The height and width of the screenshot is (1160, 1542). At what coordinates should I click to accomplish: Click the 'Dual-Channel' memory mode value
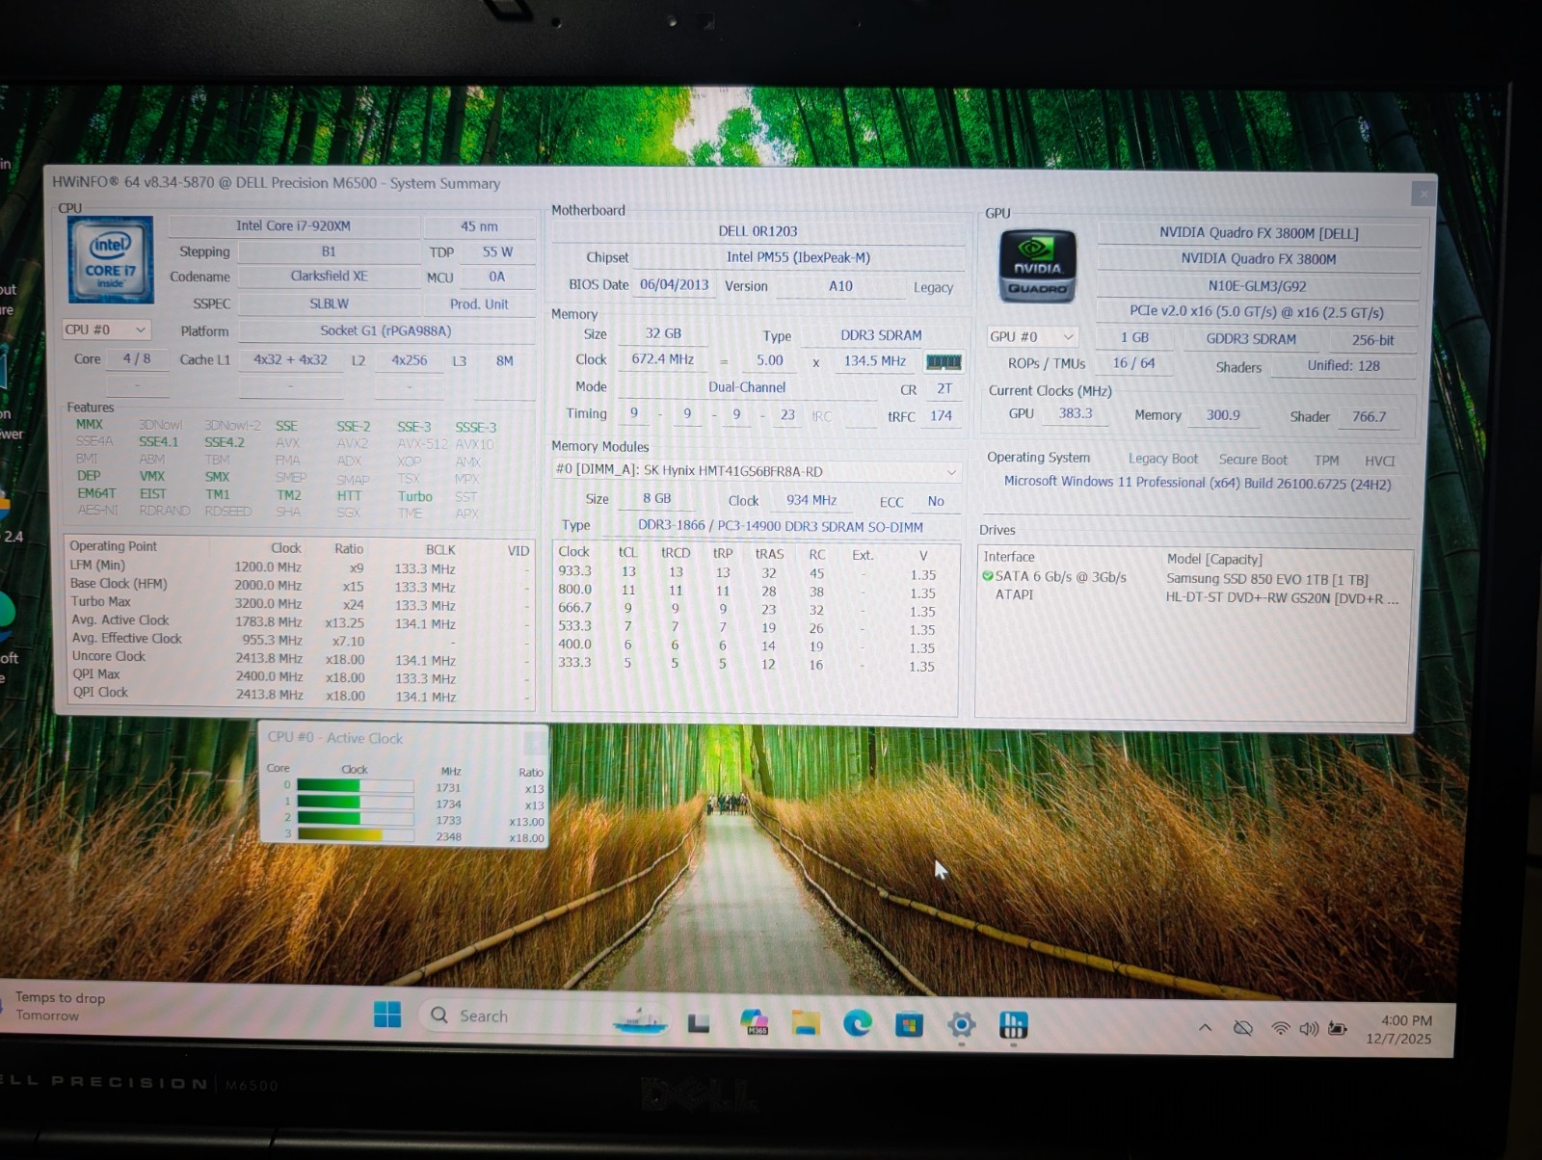coord(747,386)
